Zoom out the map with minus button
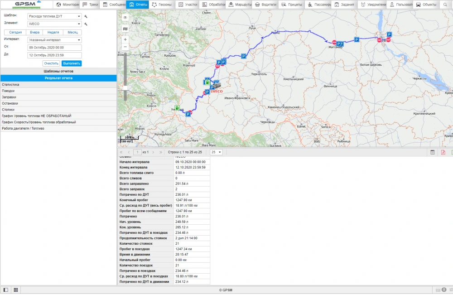This screenshot has height=295, width=453. [x=125, y=46]
